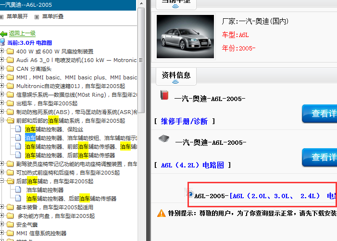Screen dimensions: 337x241
Task: Expand Audi A6 3_0 l 电喷发动机 folder
Action: (2, 60)
